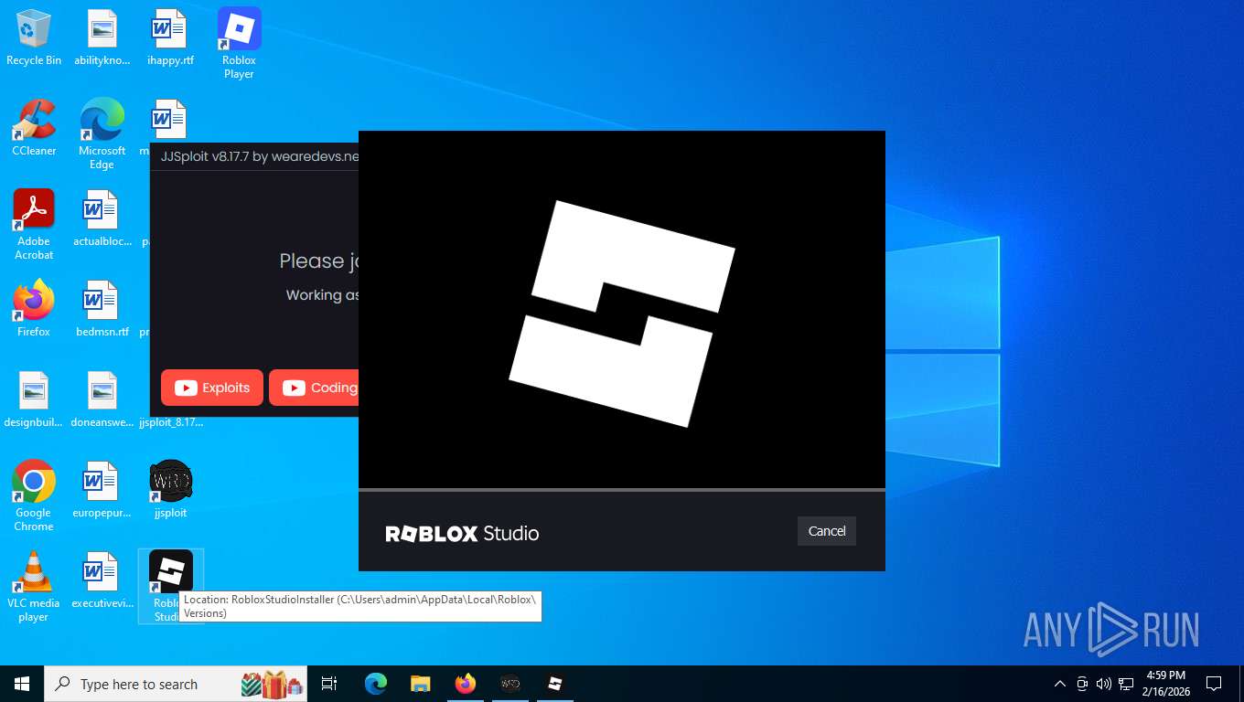Viewport: 1244px width, 702px height.
Task: Switch to the JJSploit taskbar item
Action: click(x=510, y=684)
